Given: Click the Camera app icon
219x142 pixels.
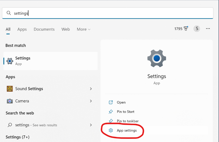Looking at the screenshot, I should [x=10, y=101].
